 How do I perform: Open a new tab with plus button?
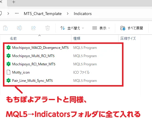(14, 2)
